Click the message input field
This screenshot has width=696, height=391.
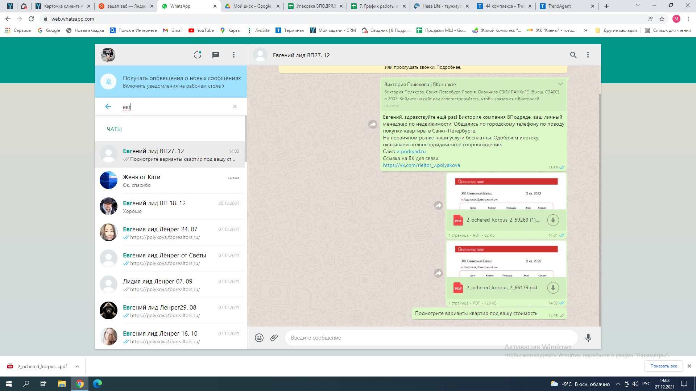[431, 338]
